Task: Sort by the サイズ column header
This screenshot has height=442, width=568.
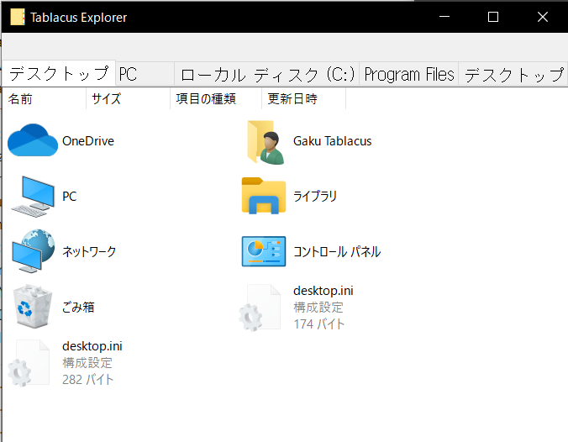Action: click(129, 98)
